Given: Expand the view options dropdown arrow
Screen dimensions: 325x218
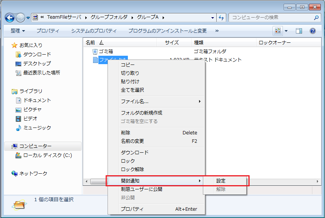Looking at the screenshot, I should [x=286, y=31].
